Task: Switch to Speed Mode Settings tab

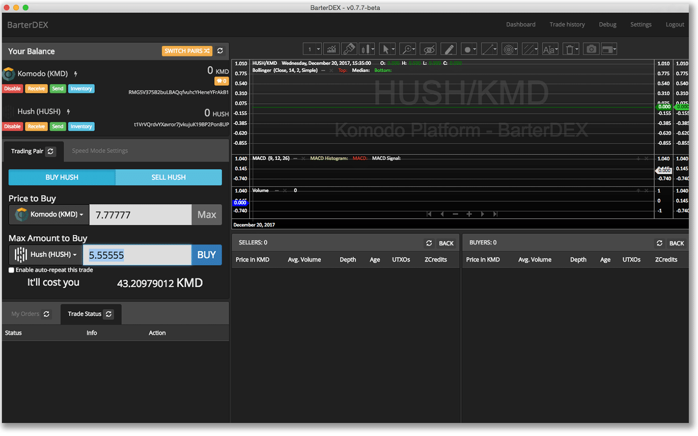Action: tap(100, 151)
